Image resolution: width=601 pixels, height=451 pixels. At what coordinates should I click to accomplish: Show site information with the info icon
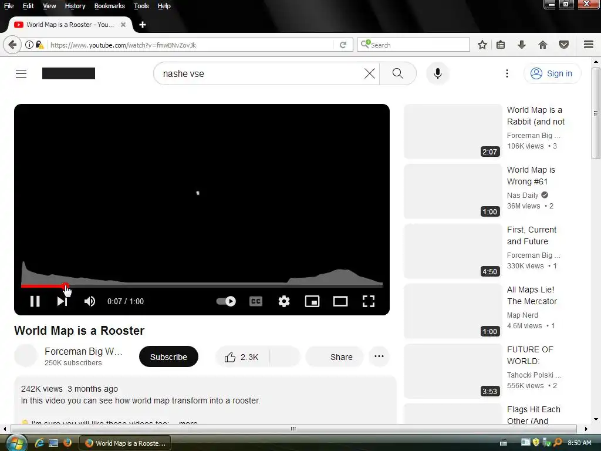point(29,45)
